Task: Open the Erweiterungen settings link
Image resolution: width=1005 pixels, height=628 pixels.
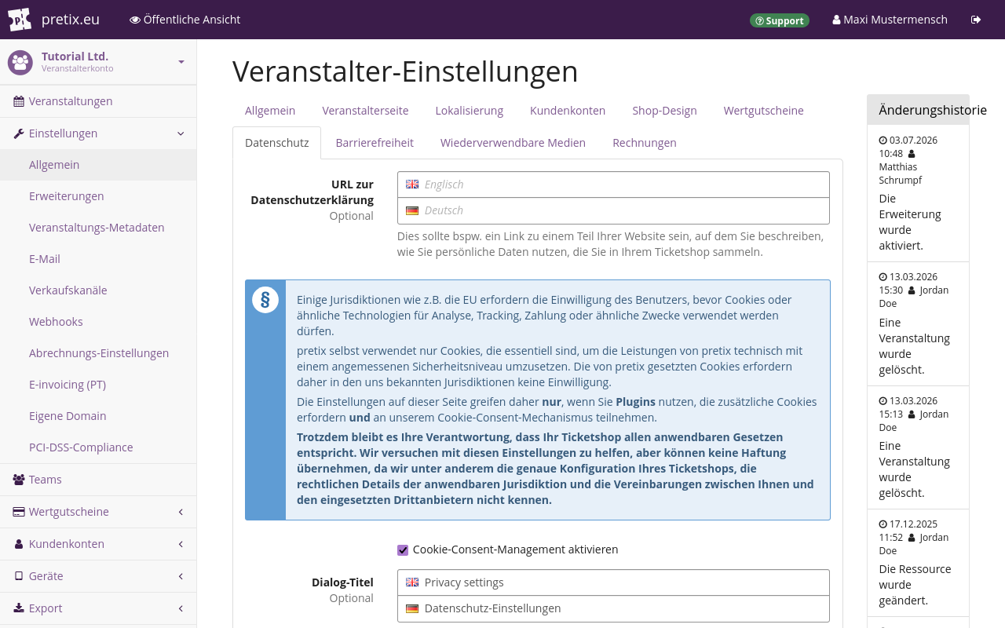Action: (98, 196)
